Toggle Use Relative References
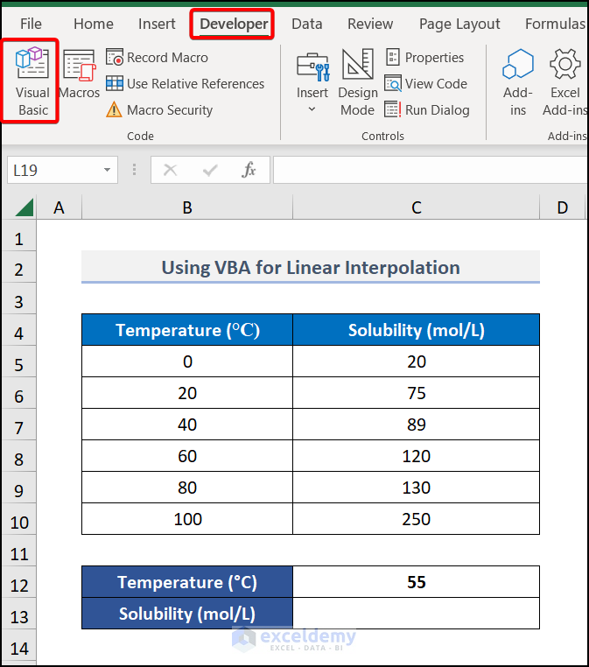Viewport: 589px width, 667px height. pos(185,84)
